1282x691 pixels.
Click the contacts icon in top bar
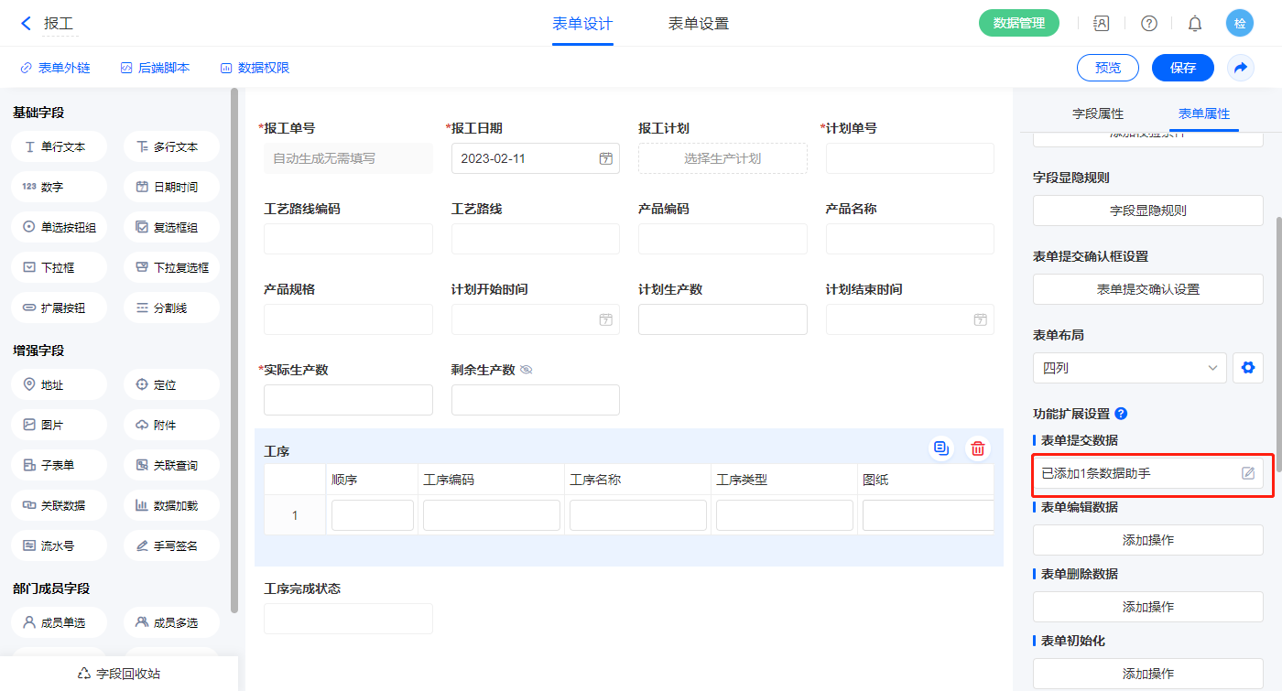(x=1102, y=24)
